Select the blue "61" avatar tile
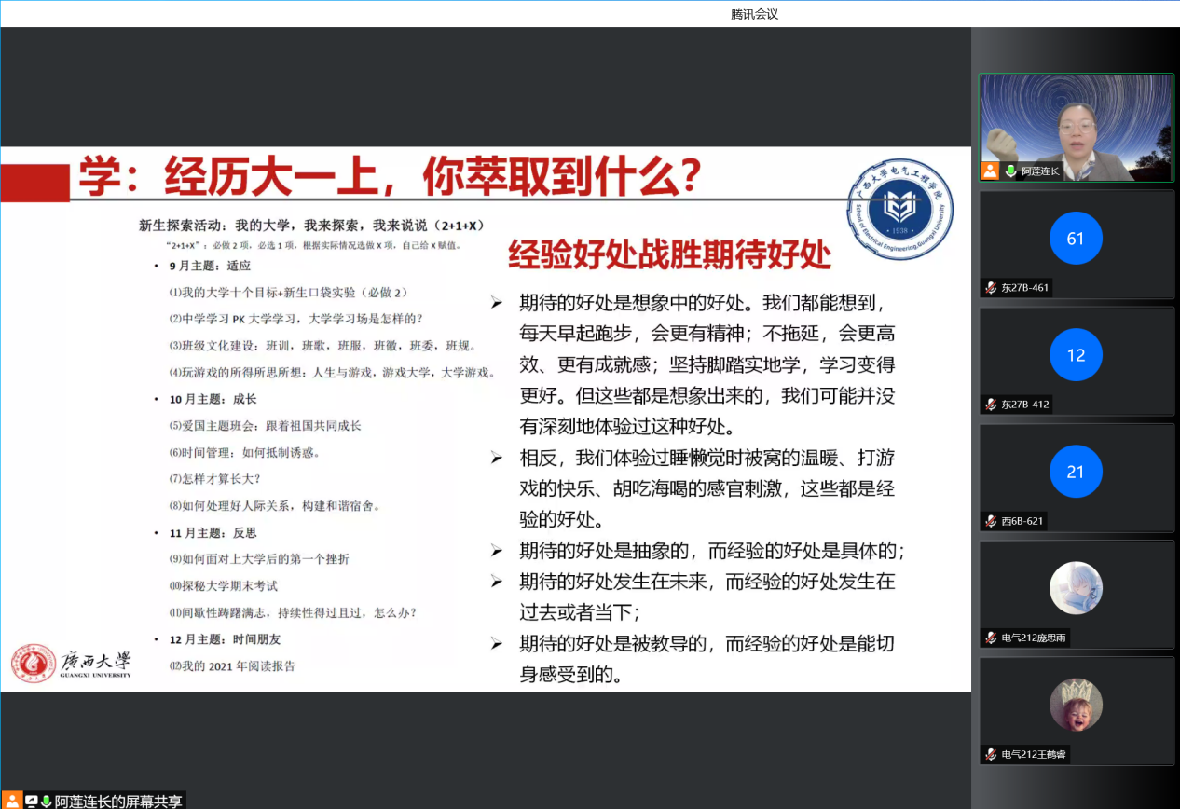 coord(1076,239)
